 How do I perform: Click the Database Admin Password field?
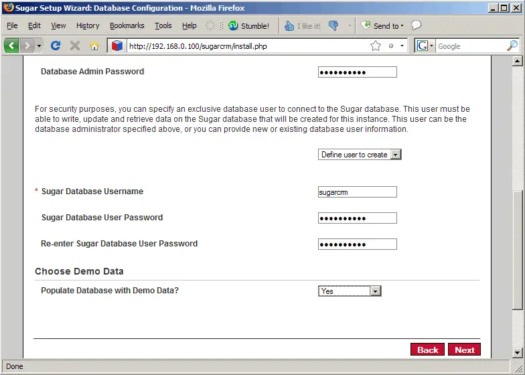tap(357, 72)
